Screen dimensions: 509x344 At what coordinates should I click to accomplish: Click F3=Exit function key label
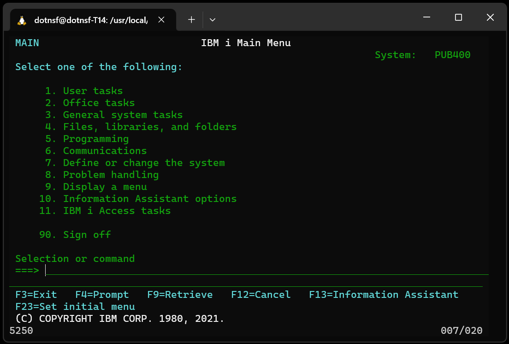tap(36, 295)
